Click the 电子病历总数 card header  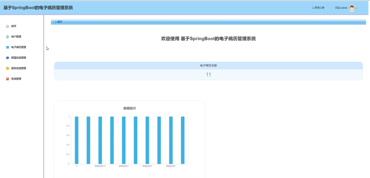pyautogui.click(x=208, y=66)
